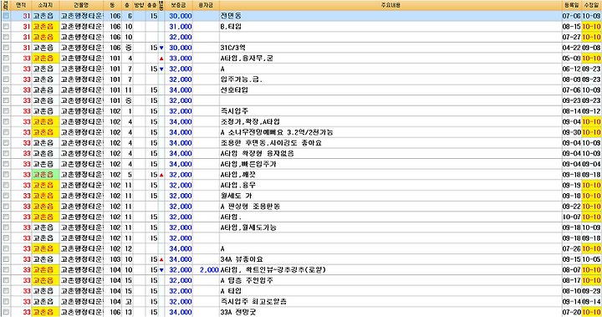Click the 조정가,확장,A타입 description

[x=250, y=122]
